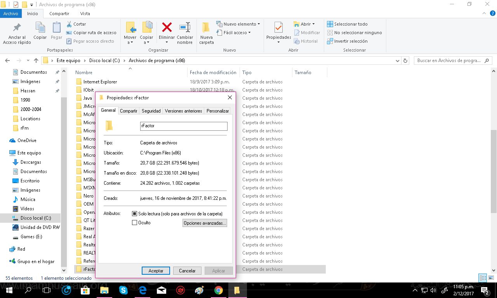Open recent locations dropdown arrow
Viewport: 497px width, 298px height.
click(28, 61)
